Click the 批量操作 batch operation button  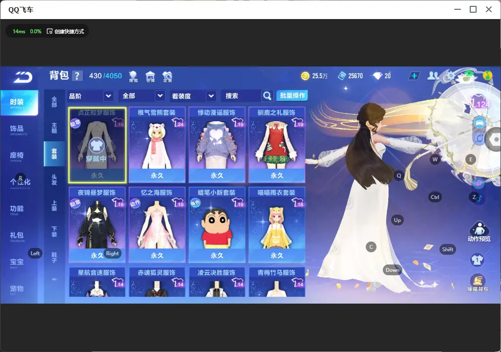coord(292,96)
